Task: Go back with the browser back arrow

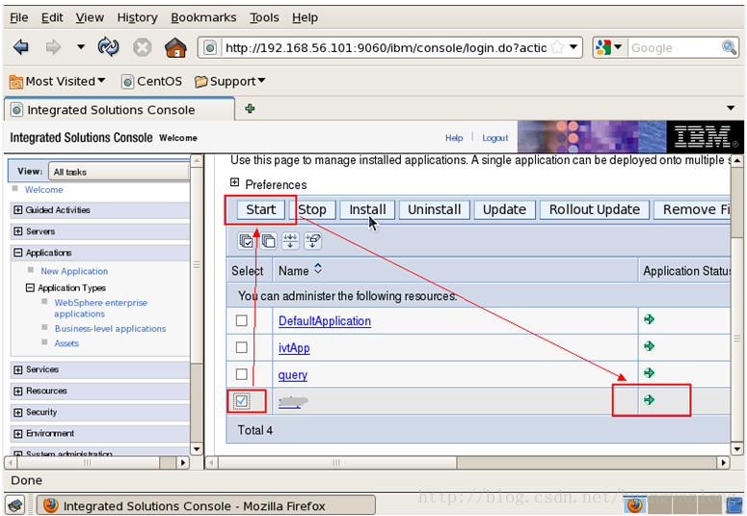Action: pyautogui.click(x=21, y=47)
